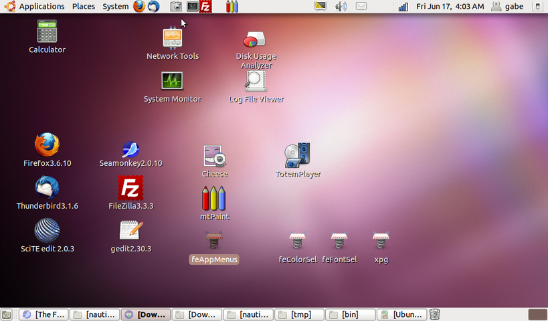Click the screenshot camera icon in panel
Viewport: 548px width, 321px height.
click(176, 6)
